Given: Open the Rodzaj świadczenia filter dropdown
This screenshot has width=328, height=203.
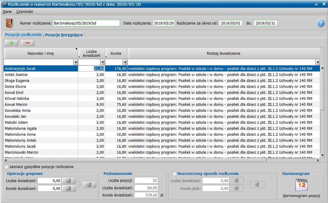Looking at the screenshot, I should 318,62.
